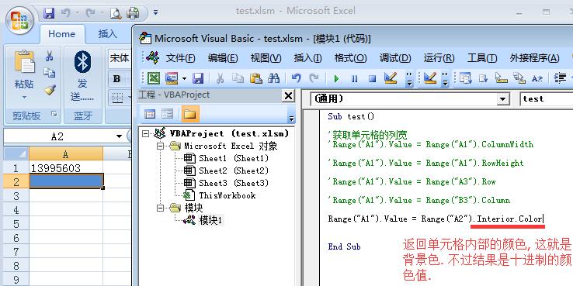
Task: Run the macro with green play icon
Action: point(336,78)
